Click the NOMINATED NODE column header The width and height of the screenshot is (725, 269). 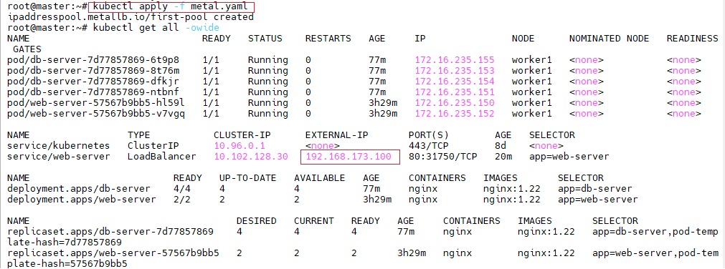click(x=609, y=39)
